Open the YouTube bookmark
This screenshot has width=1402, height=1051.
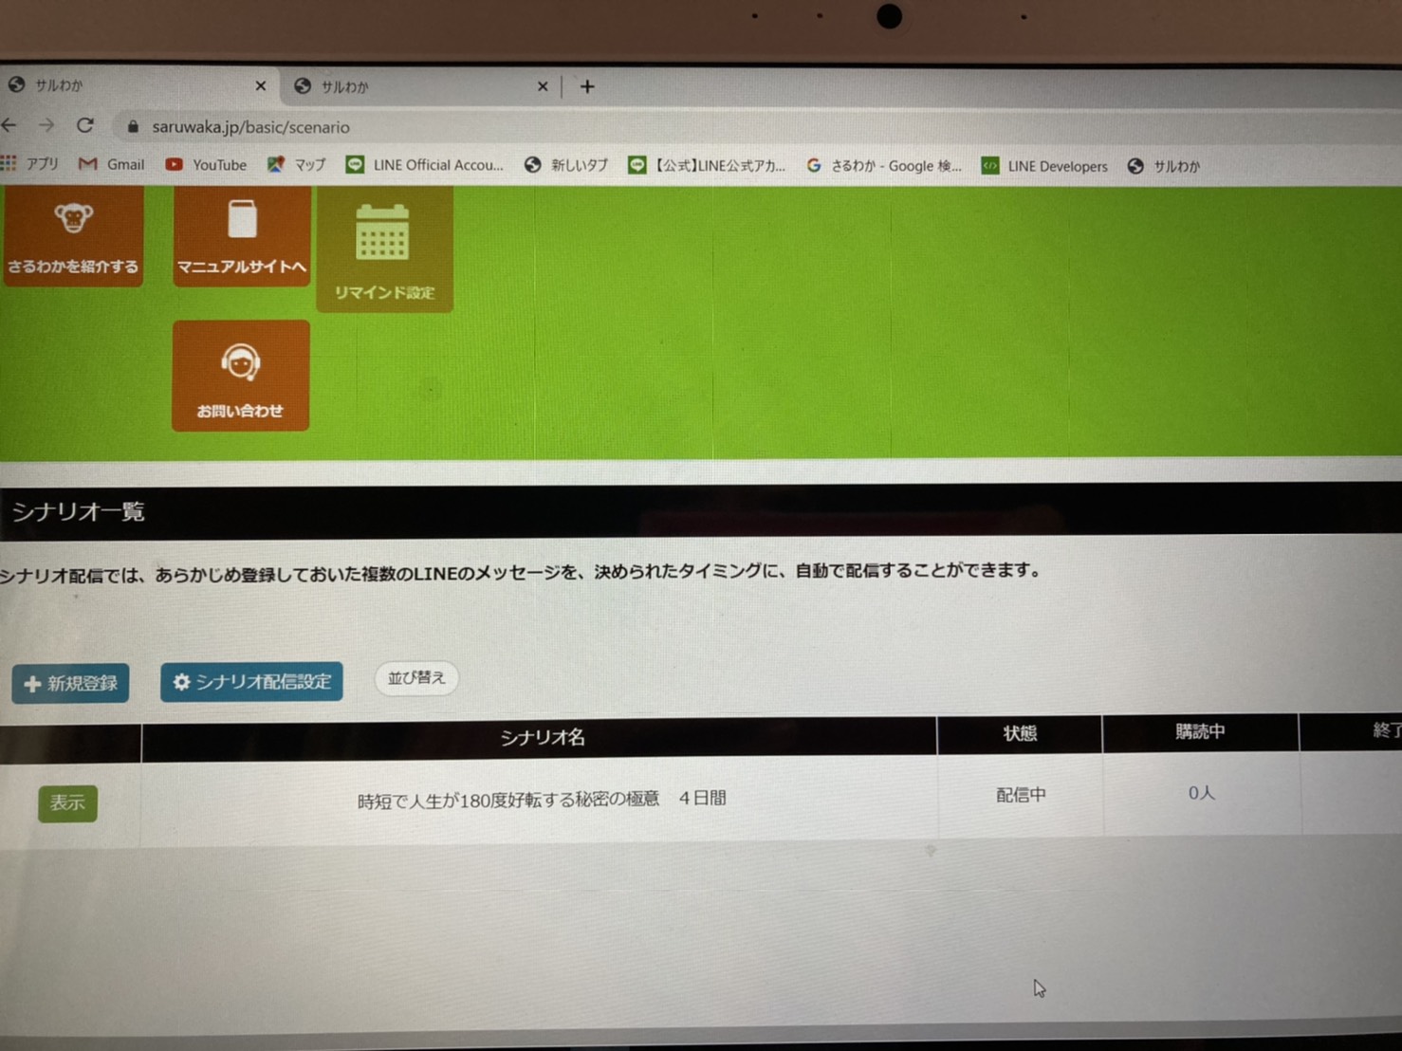(206, 165)
